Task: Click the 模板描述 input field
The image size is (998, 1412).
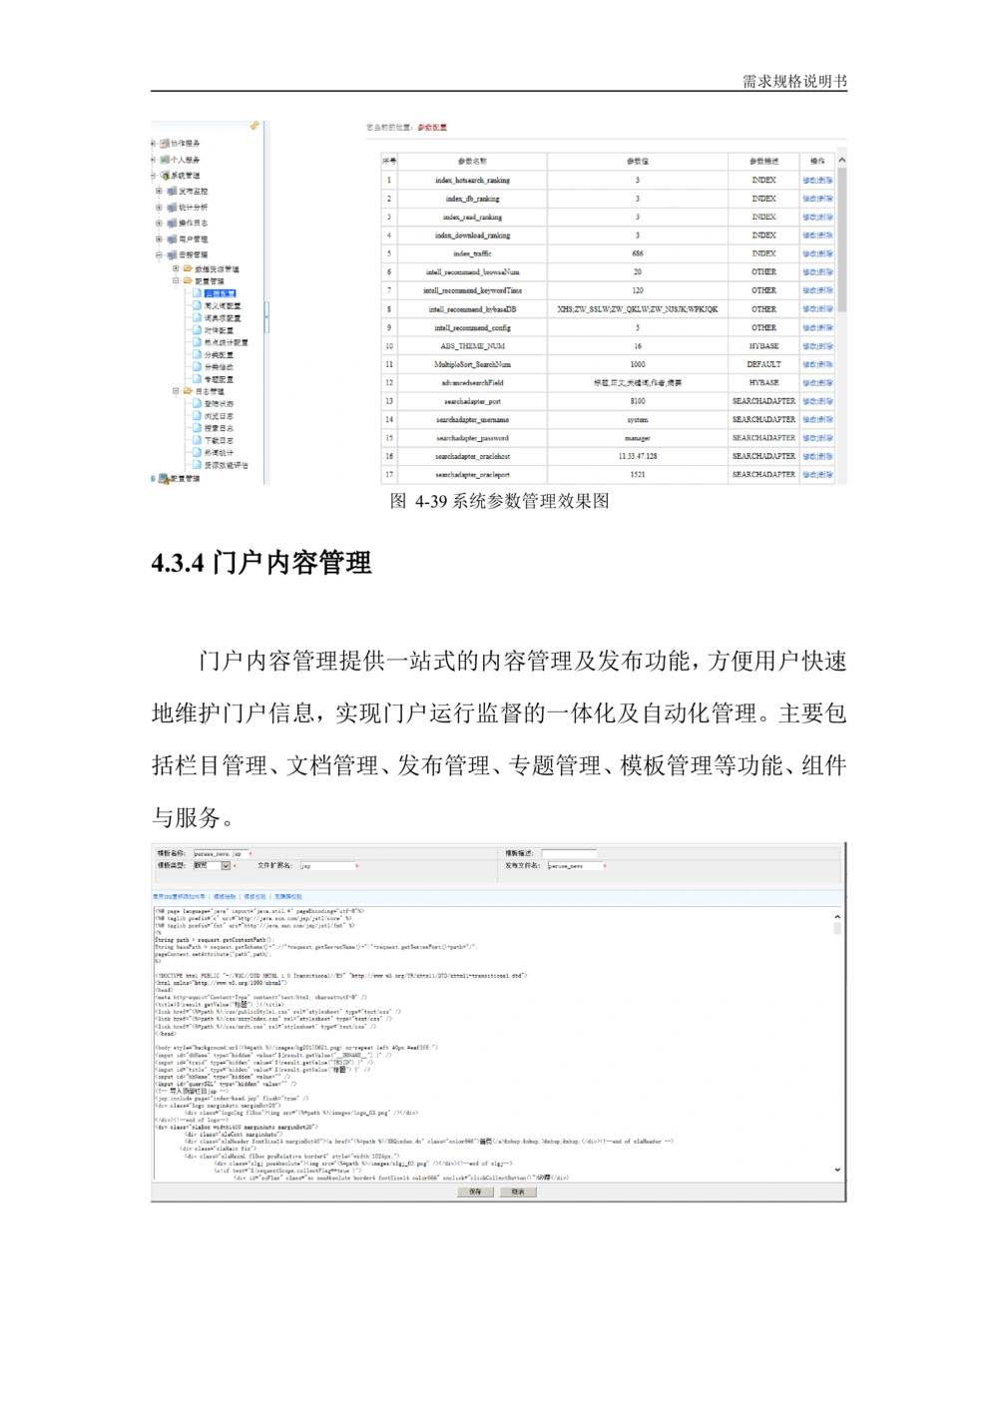Action: (568, 854)
